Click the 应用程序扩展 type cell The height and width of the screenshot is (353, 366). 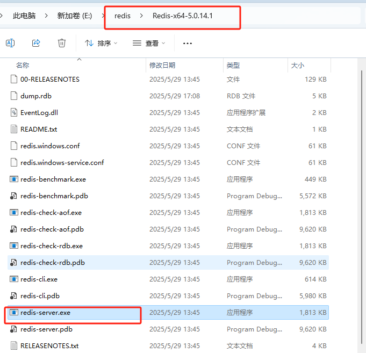(246, 113)
